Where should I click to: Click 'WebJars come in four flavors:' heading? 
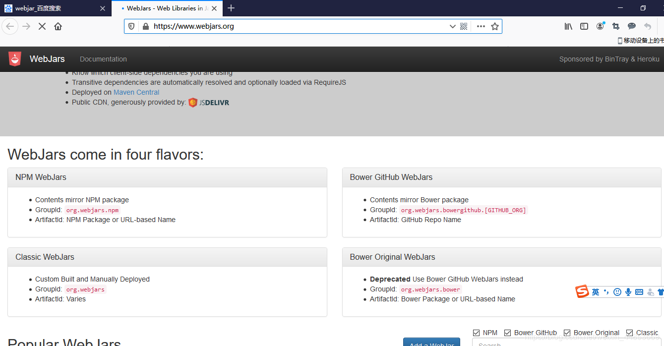pos(106,155)
